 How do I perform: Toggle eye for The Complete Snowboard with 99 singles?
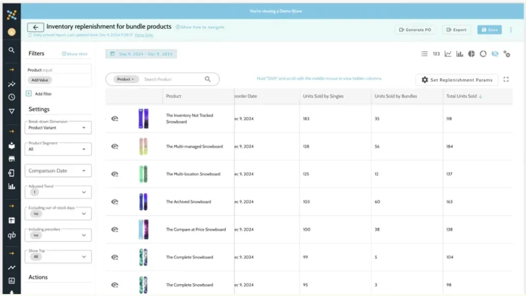coord(115,257)
